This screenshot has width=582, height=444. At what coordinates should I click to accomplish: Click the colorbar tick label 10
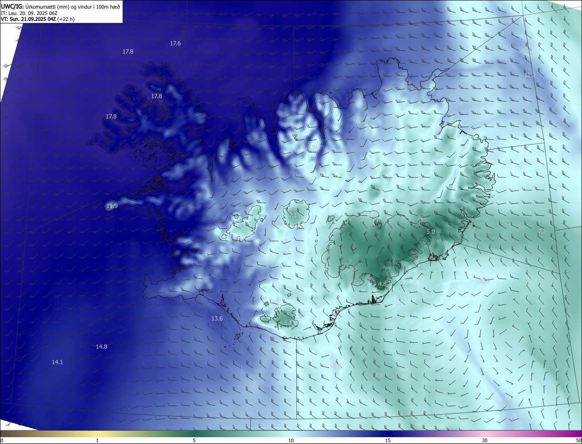pyautogui.click(x=291, y=441)
